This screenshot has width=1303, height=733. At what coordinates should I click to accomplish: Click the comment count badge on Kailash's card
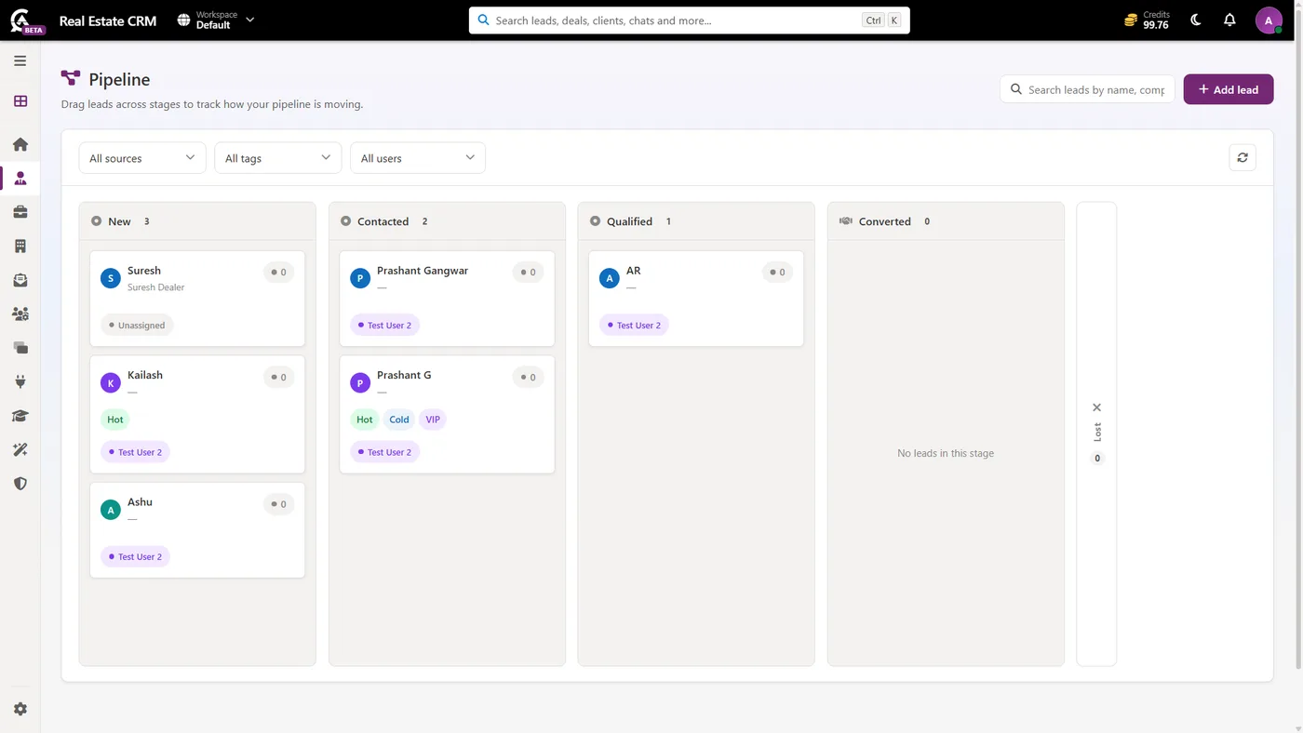(279, 378)
